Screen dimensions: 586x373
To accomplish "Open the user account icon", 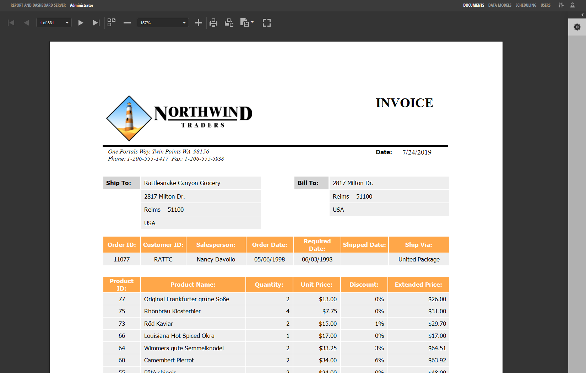I will 572,5.
